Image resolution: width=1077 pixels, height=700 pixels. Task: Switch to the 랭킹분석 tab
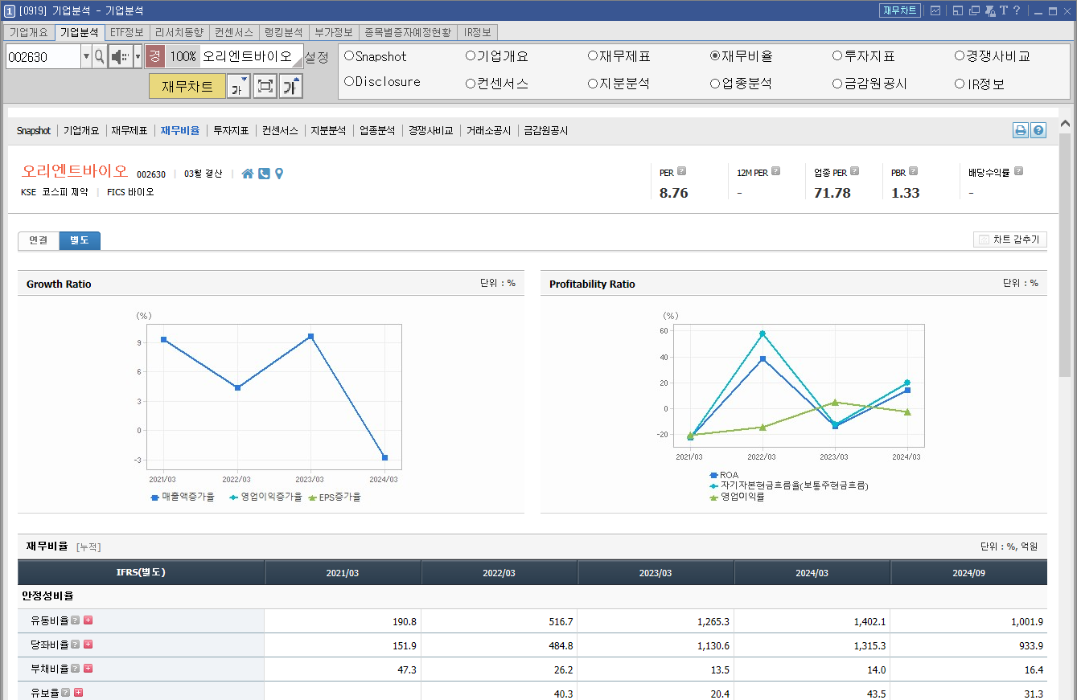pos(283,32)
